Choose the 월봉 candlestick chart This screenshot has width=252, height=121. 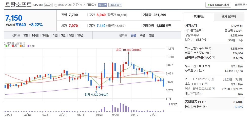click(151, 35)
